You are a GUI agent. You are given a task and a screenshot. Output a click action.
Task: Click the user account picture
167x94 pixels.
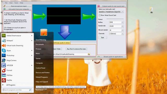(44, 32)
